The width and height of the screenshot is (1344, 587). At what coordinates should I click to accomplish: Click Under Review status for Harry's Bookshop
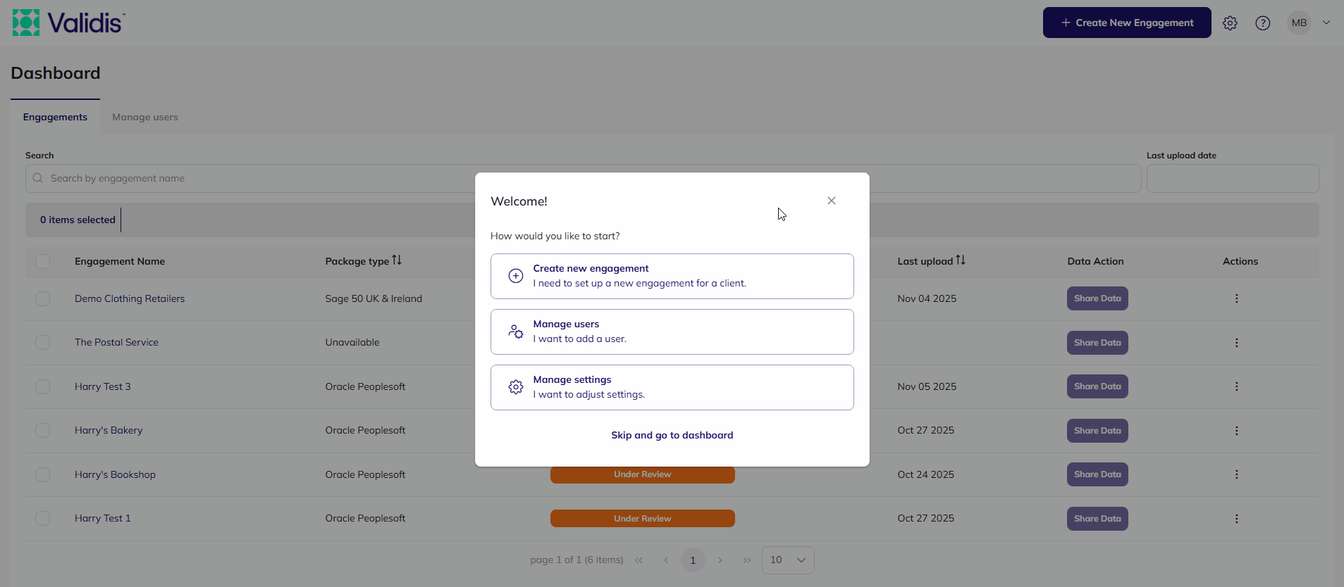click(643, 475)
